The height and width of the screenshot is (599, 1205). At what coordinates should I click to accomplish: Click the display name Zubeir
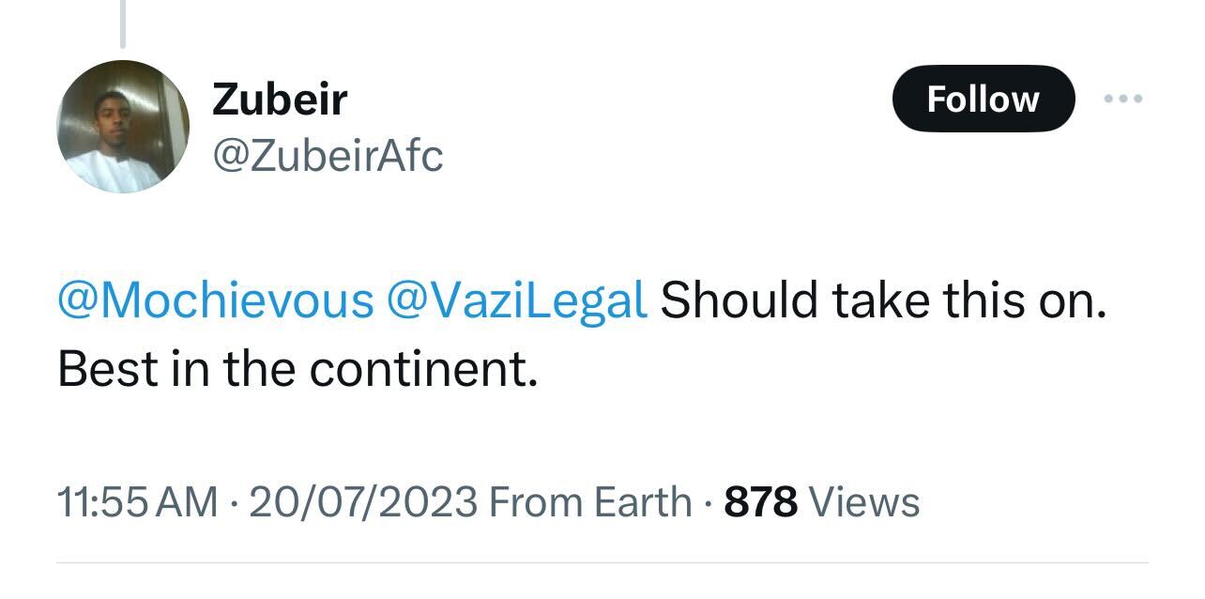coord(280,100)
